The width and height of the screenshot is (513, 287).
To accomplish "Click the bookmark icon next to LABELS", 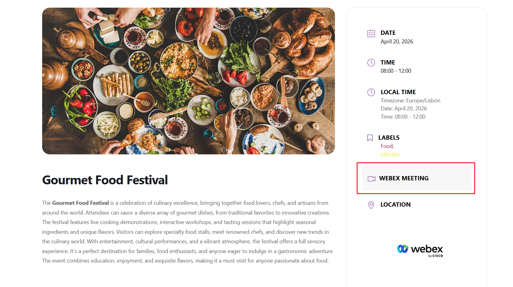I will tap(370, 138).
